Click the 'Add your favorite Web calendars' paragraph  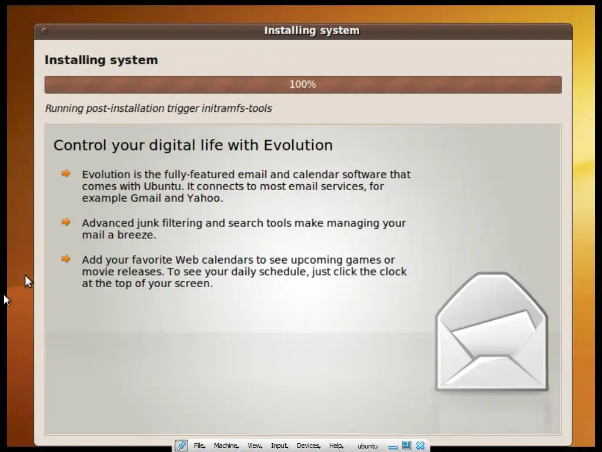pyautogui.click(x=244, y=271)
